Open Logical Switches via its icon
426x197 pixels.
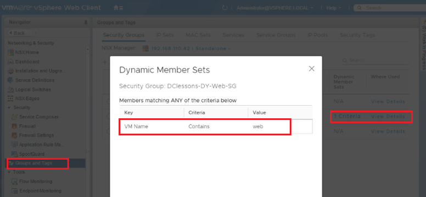tap(10, 89)
